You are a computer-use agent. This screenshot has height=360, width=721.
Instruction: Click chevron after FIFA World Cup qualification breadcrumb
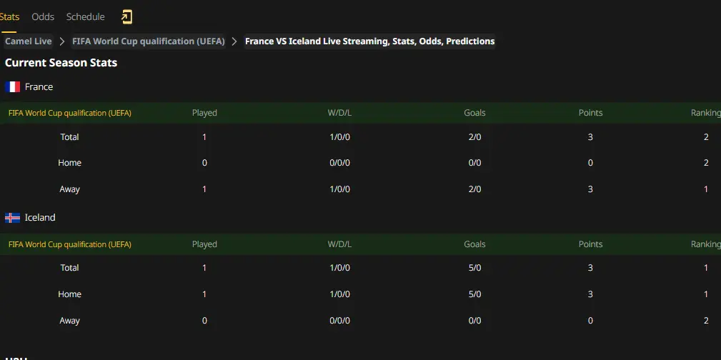pyautogui.click(x=234, y=41)
